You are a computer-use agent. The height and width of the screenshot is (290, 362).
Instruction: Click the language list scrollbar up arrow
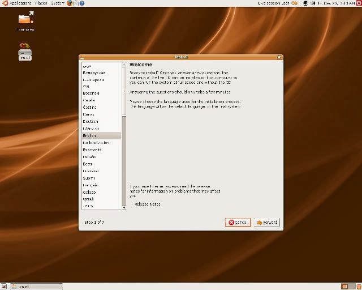pyautogui.click(x=124, y=64)
